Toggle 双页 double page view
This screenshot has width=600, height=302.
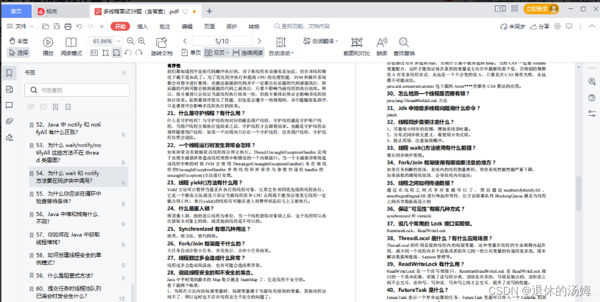point(217,53)
